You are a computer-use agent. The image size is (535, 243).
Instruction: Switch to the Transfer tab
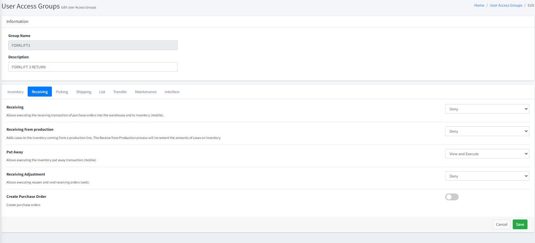(x=120, y=92)
